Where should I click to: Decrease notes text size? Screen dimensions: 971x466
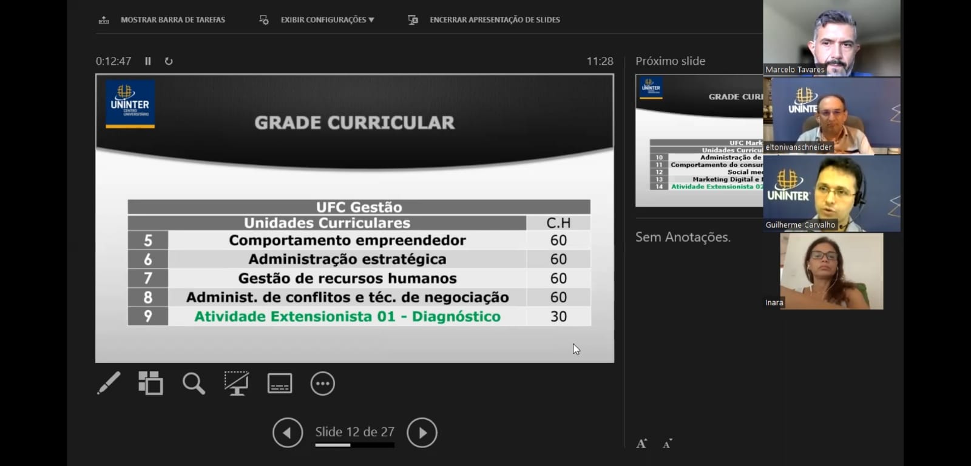click(x=667, y=444)
